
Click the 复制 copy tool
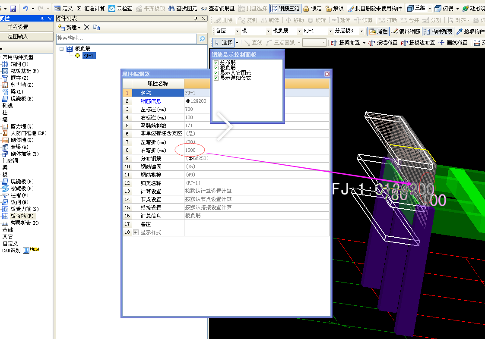(248, 20)
